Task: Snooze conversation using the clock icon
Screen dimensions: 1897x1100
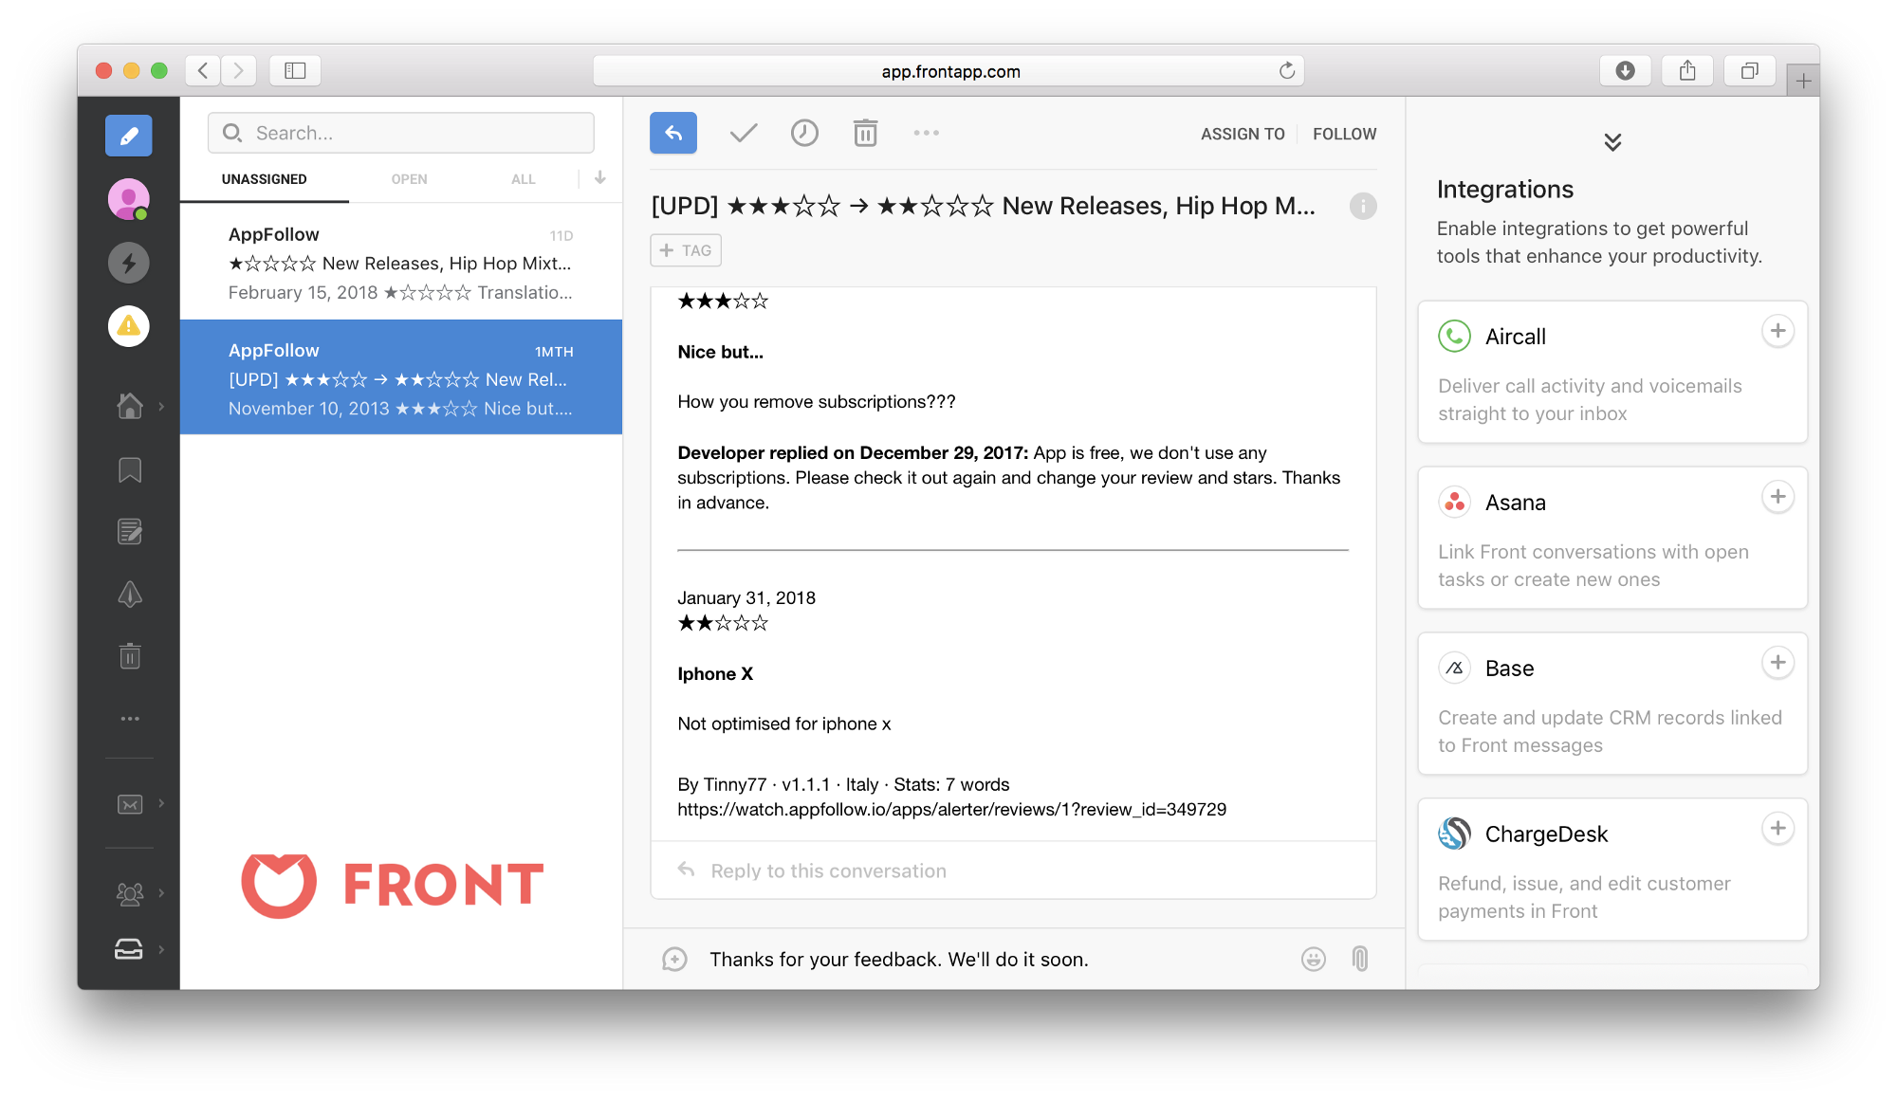Action: coord(804,133)
